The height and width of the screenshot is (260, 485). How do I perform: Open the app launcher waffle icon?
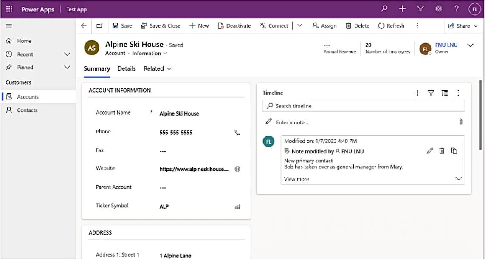pyautogui.click(x=9, y=9)
